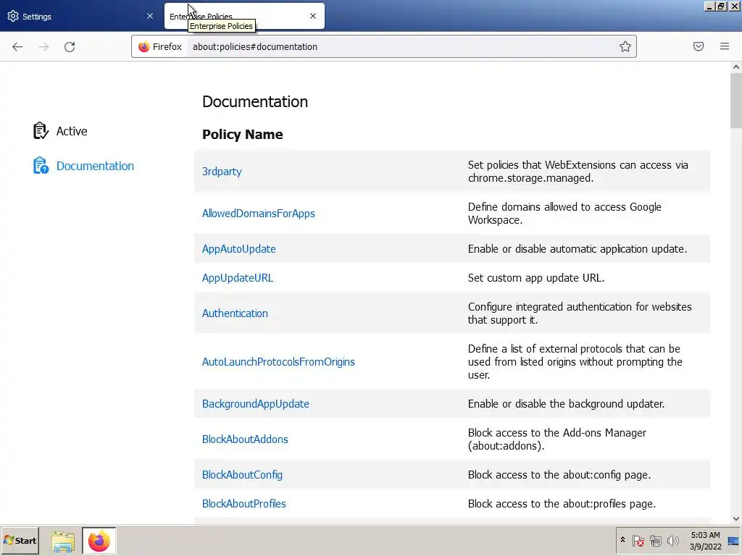Click the taskbar clock showing 5:03 AM

pyautogui.click(x=705, y=540)
